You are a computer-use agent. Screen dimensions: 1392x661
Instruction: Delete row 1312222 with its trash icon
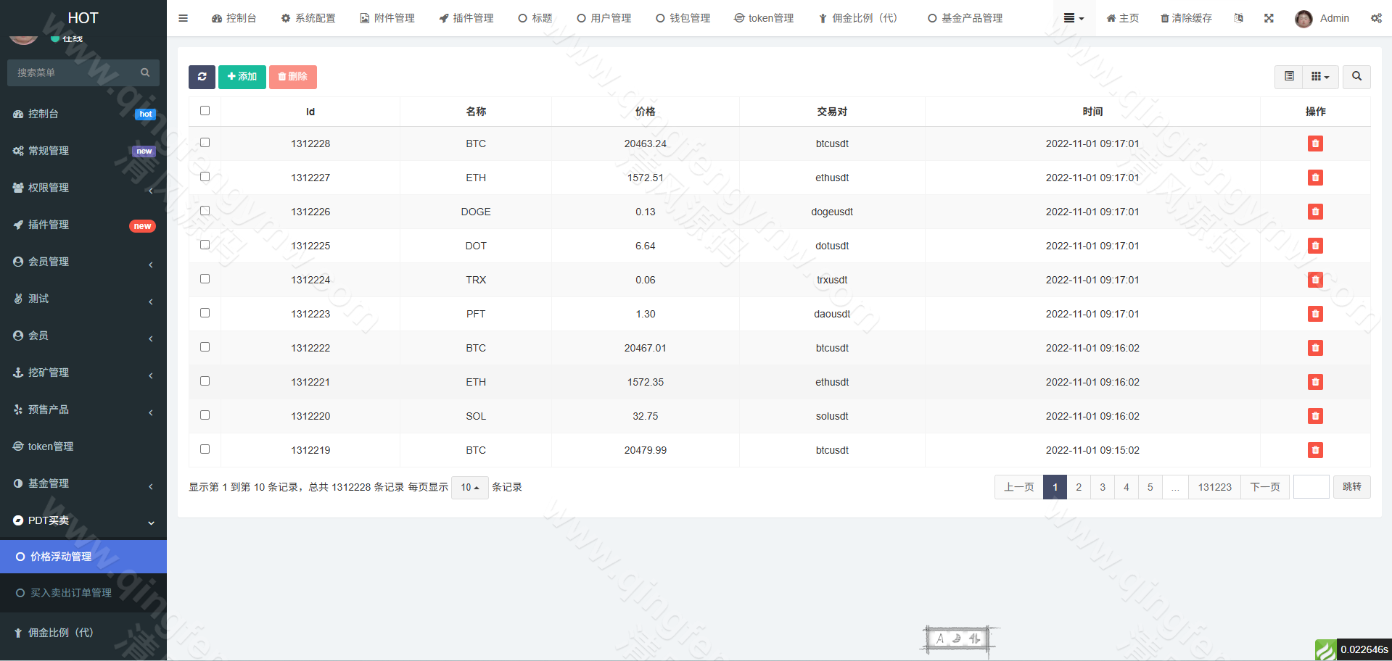1315,348
